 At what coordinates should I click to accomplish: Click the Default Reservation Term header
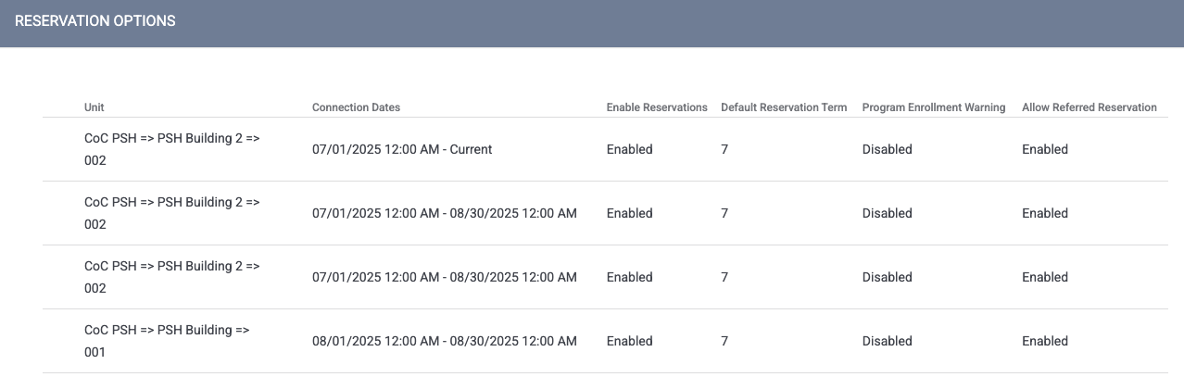(783, 107)
